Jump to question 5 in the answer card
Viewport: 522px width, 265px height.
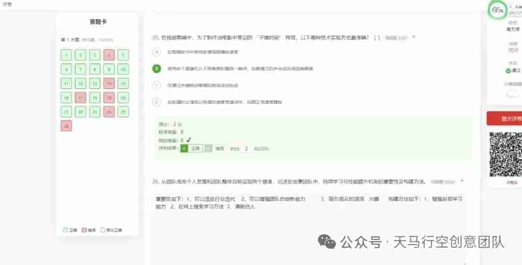point(123,55)
